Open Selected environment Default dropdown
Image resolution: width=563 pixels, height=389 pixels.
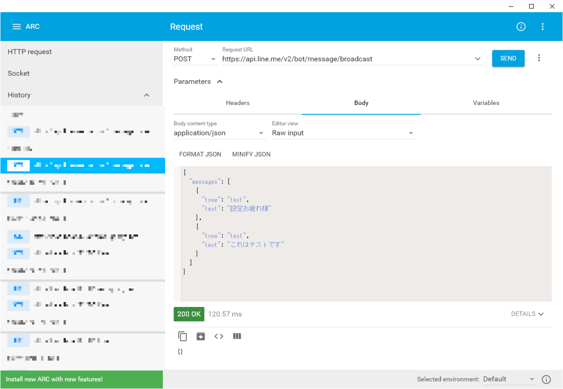(x=509, y=379)
